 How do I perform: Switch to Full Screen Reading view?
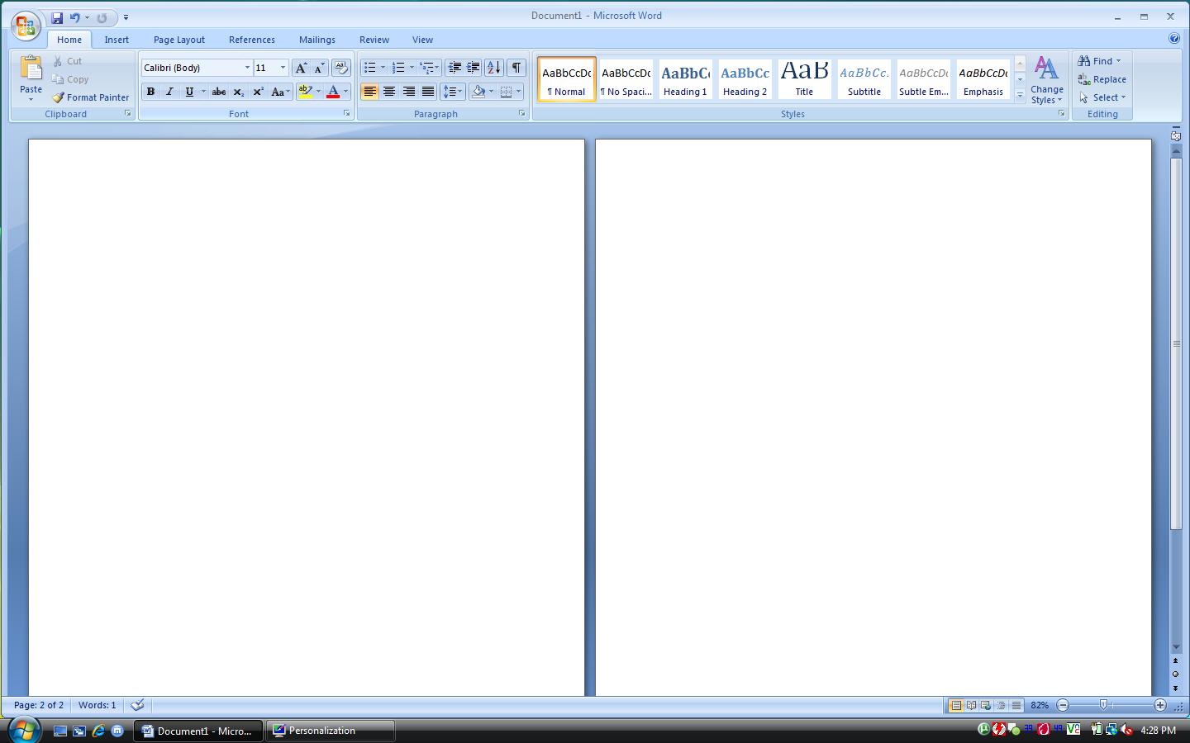coord(972,705)
